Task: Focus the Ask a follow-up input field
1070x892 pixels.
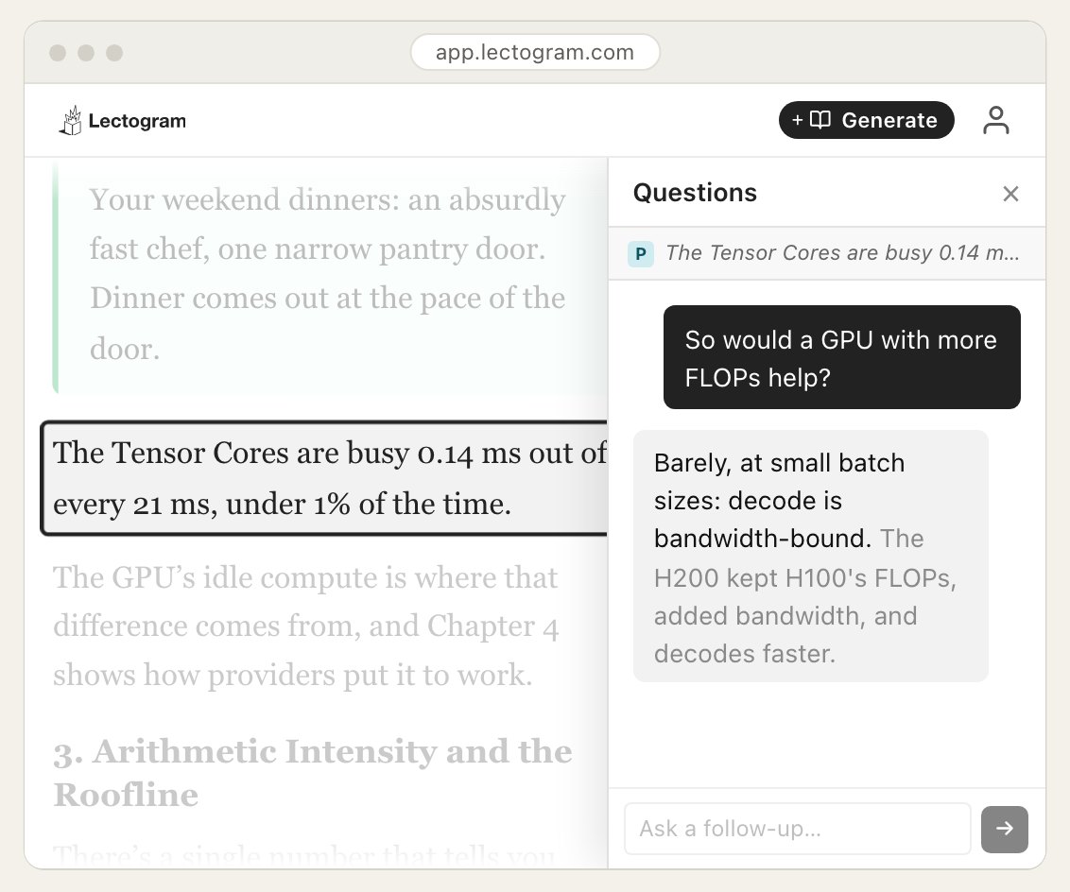Action: (797, 829)
